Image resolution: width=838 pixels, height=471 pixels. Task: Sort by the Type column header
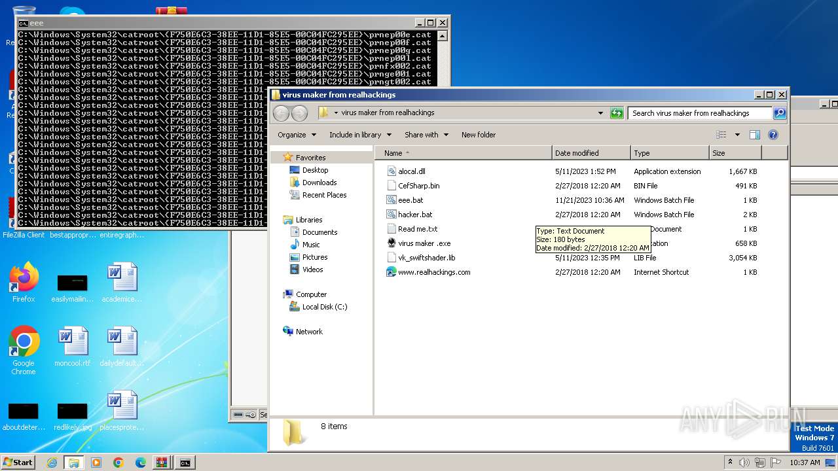coord(670,153)
